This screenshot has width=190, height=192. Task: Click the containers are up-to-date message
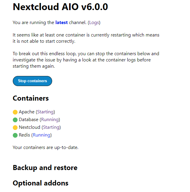coord(45,147)
